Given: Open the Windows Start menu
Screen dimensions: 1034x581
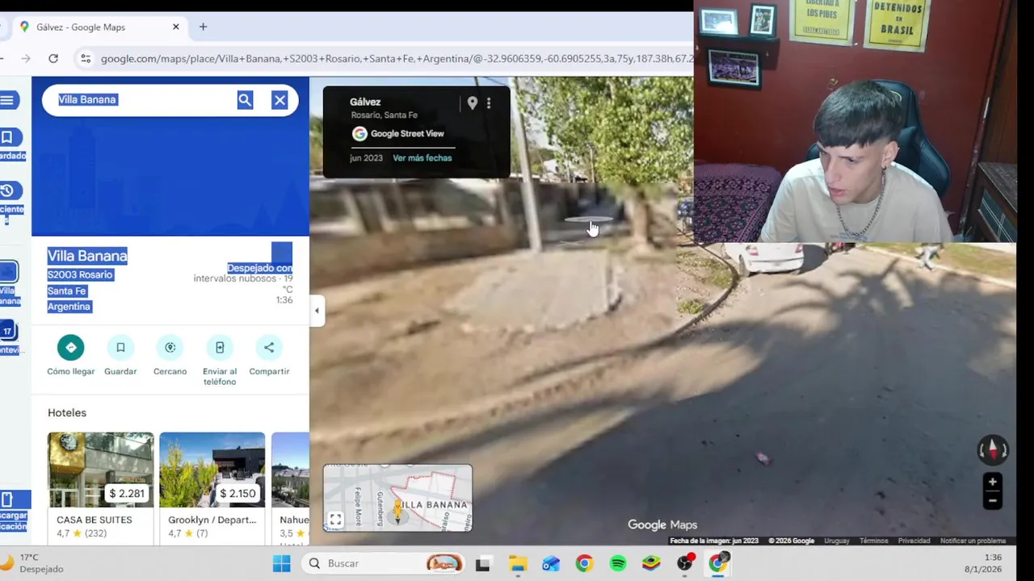Looking at the screenshot, I should [x=281, y=563].
